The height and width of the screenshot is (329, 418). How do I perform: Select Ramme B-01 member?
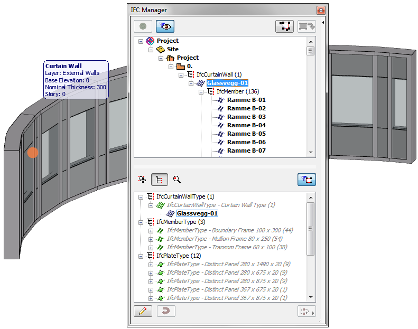pyautogui.click(x=246, y=100)
